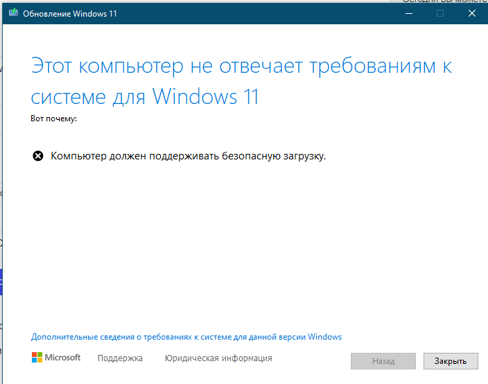Minimize the Windows 11 Update window

point(409,13)
